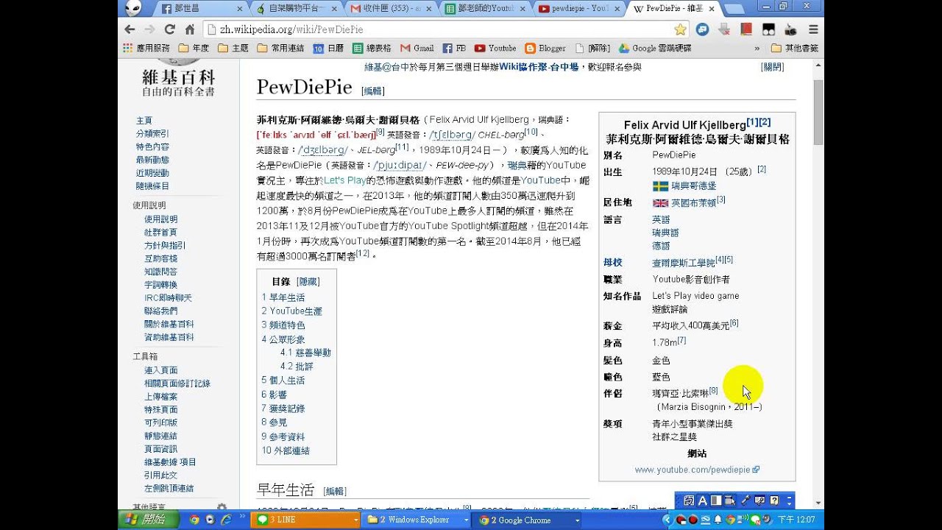The width and height of the screenshot is (942, 530).
Task: Open IME toolbar options arrows
Action: coord(789,501)
